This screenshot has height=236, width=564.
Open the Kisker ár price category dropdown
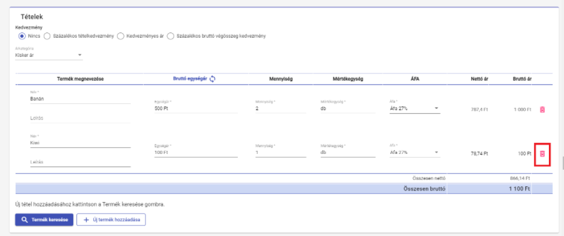[49, 55]
